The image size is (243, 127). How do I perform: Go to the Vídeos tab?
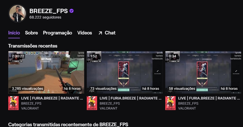[85, 33]
